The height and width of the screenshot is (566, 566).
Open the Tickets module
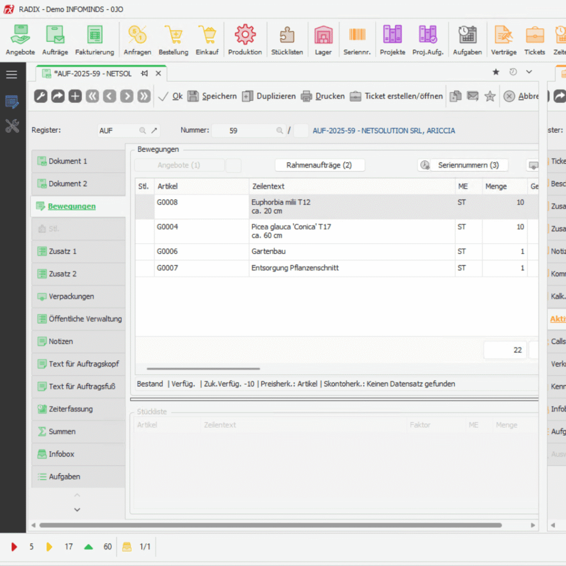click(534, 40)
